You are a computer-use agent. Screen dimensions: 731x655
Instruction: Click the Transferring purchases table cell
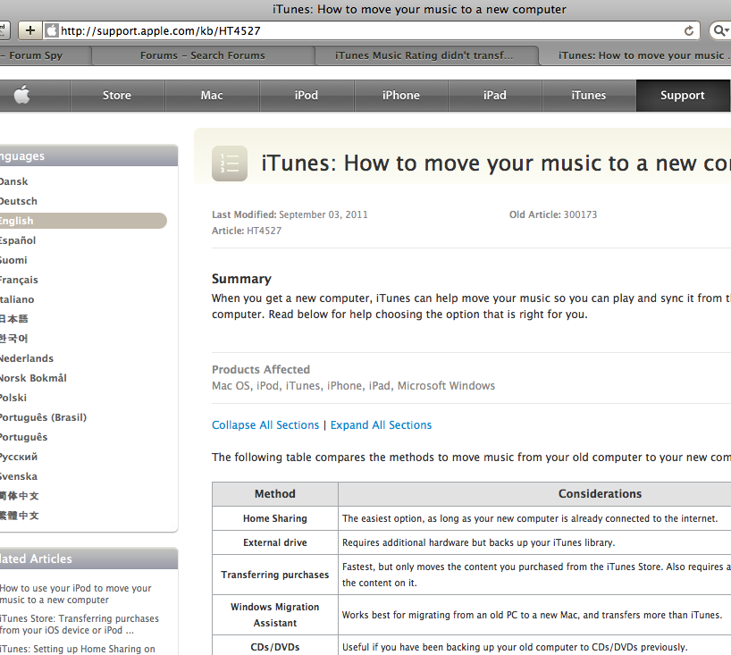click(275, 575)
